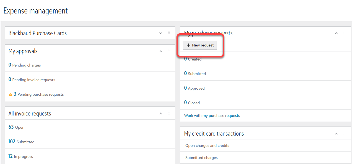Image resolution: width=353 pixels, height=165 pixels.
Task: Click All invoice requests drag handle
Action: point(169,113)
